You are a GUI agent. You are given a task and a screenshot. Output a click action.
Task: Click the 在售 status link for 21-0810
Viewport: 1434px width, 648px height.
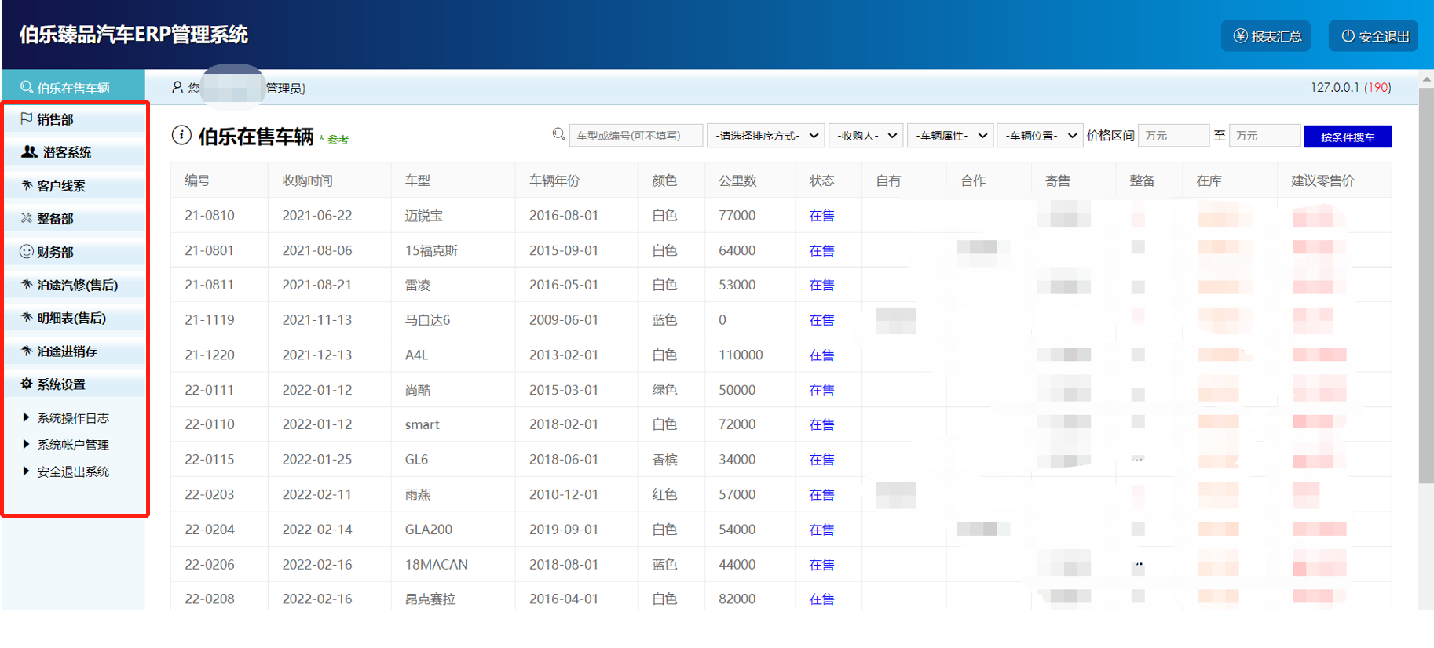821,216
